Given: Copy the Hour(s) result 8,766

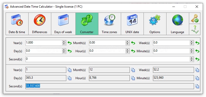Looking at the screenshot, I should pos(133,78).
